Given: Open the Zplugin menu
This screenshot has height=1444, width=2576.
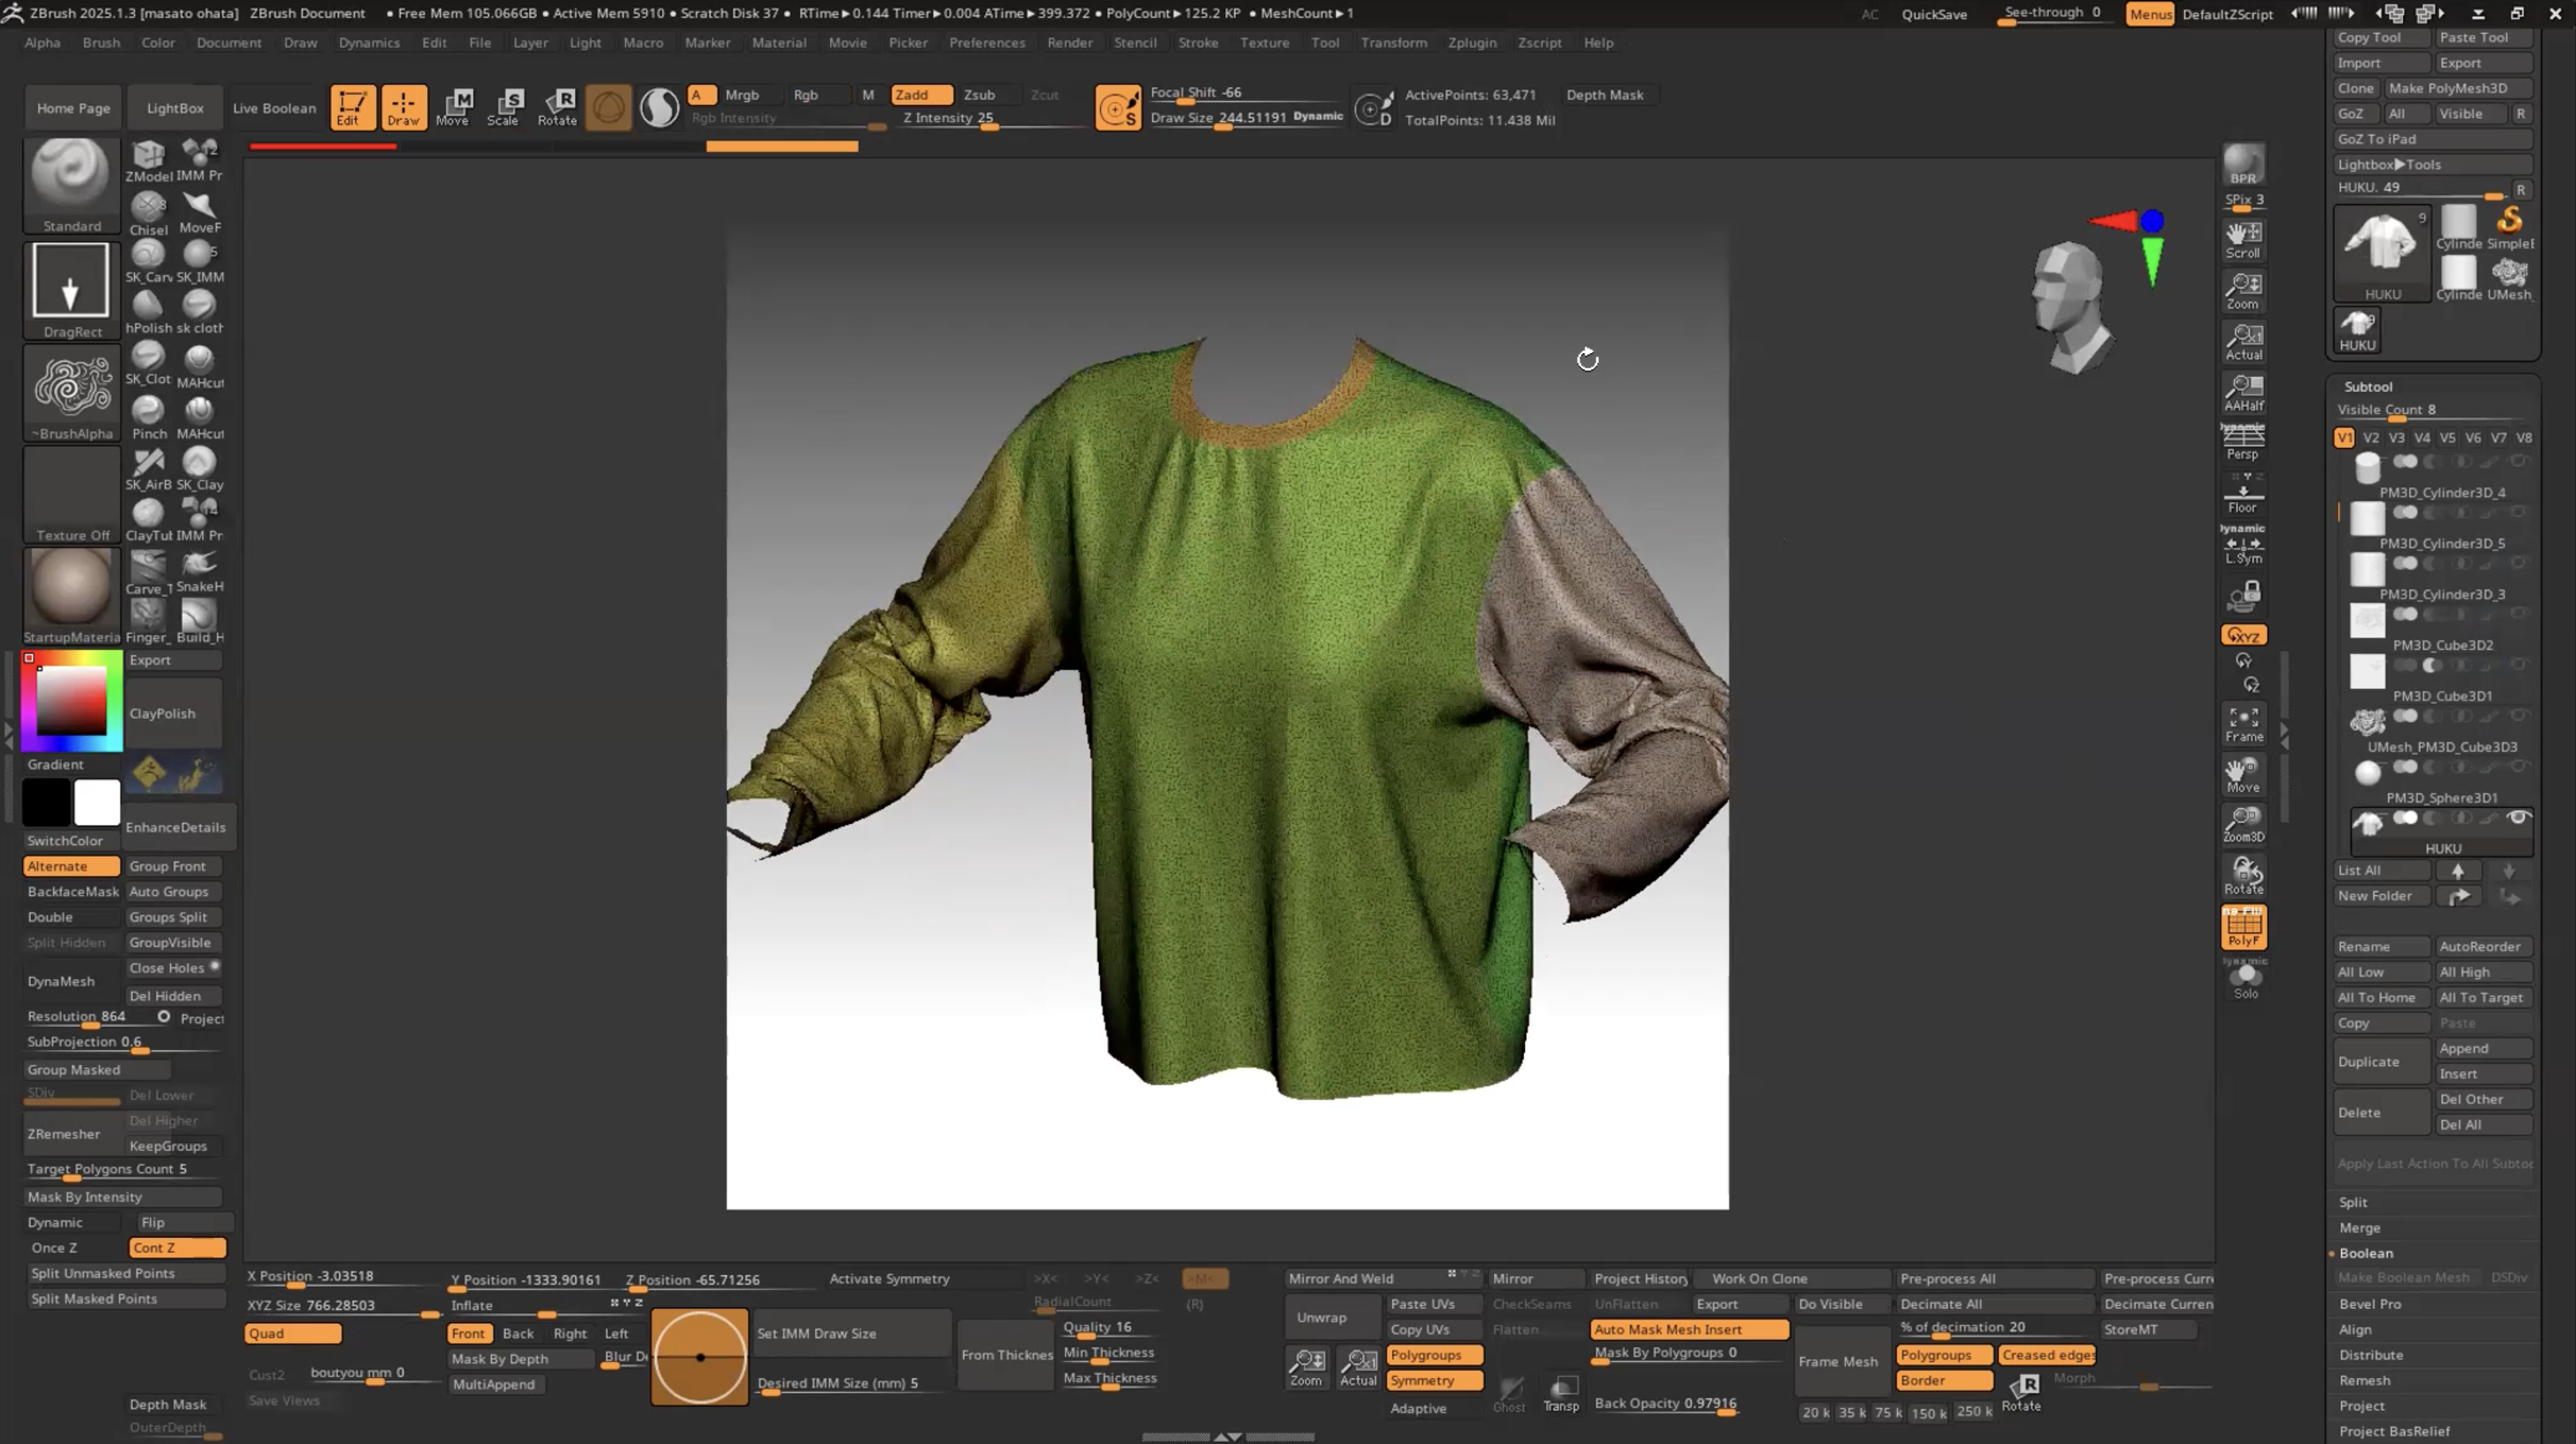Looking at the screenshot, I should click(x=1472, y=42).
